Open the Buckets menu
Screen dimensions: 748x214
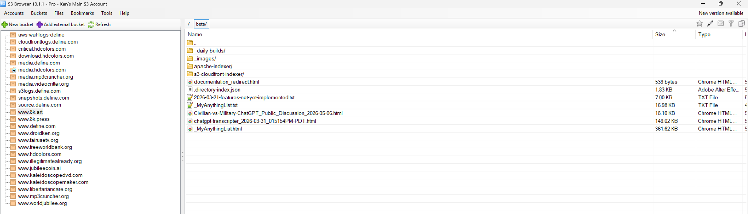pyautogui.click(x=39, y=13)
